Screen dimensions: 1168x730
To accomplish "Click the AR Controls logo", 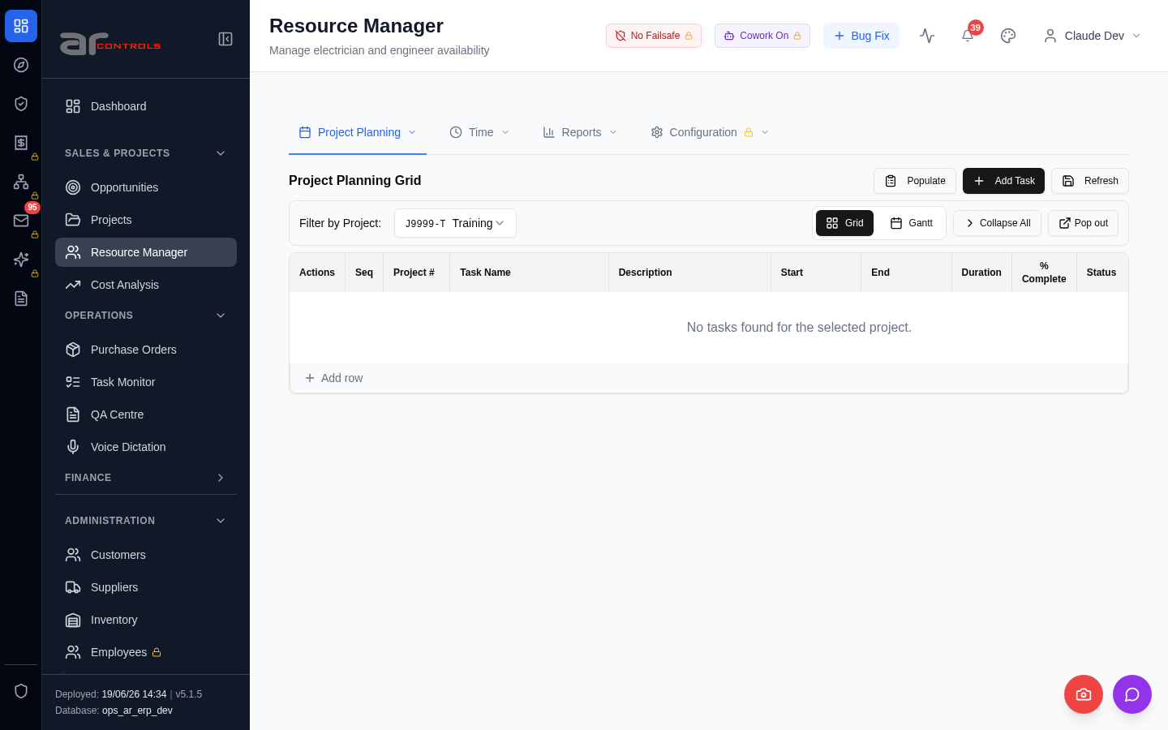I will 110,44.
